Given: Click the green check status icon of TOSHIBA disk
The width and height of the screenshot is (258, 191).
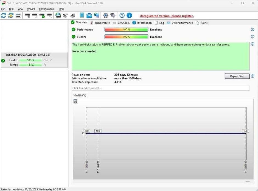Looking at the screenshot, I should coord(3,61).
